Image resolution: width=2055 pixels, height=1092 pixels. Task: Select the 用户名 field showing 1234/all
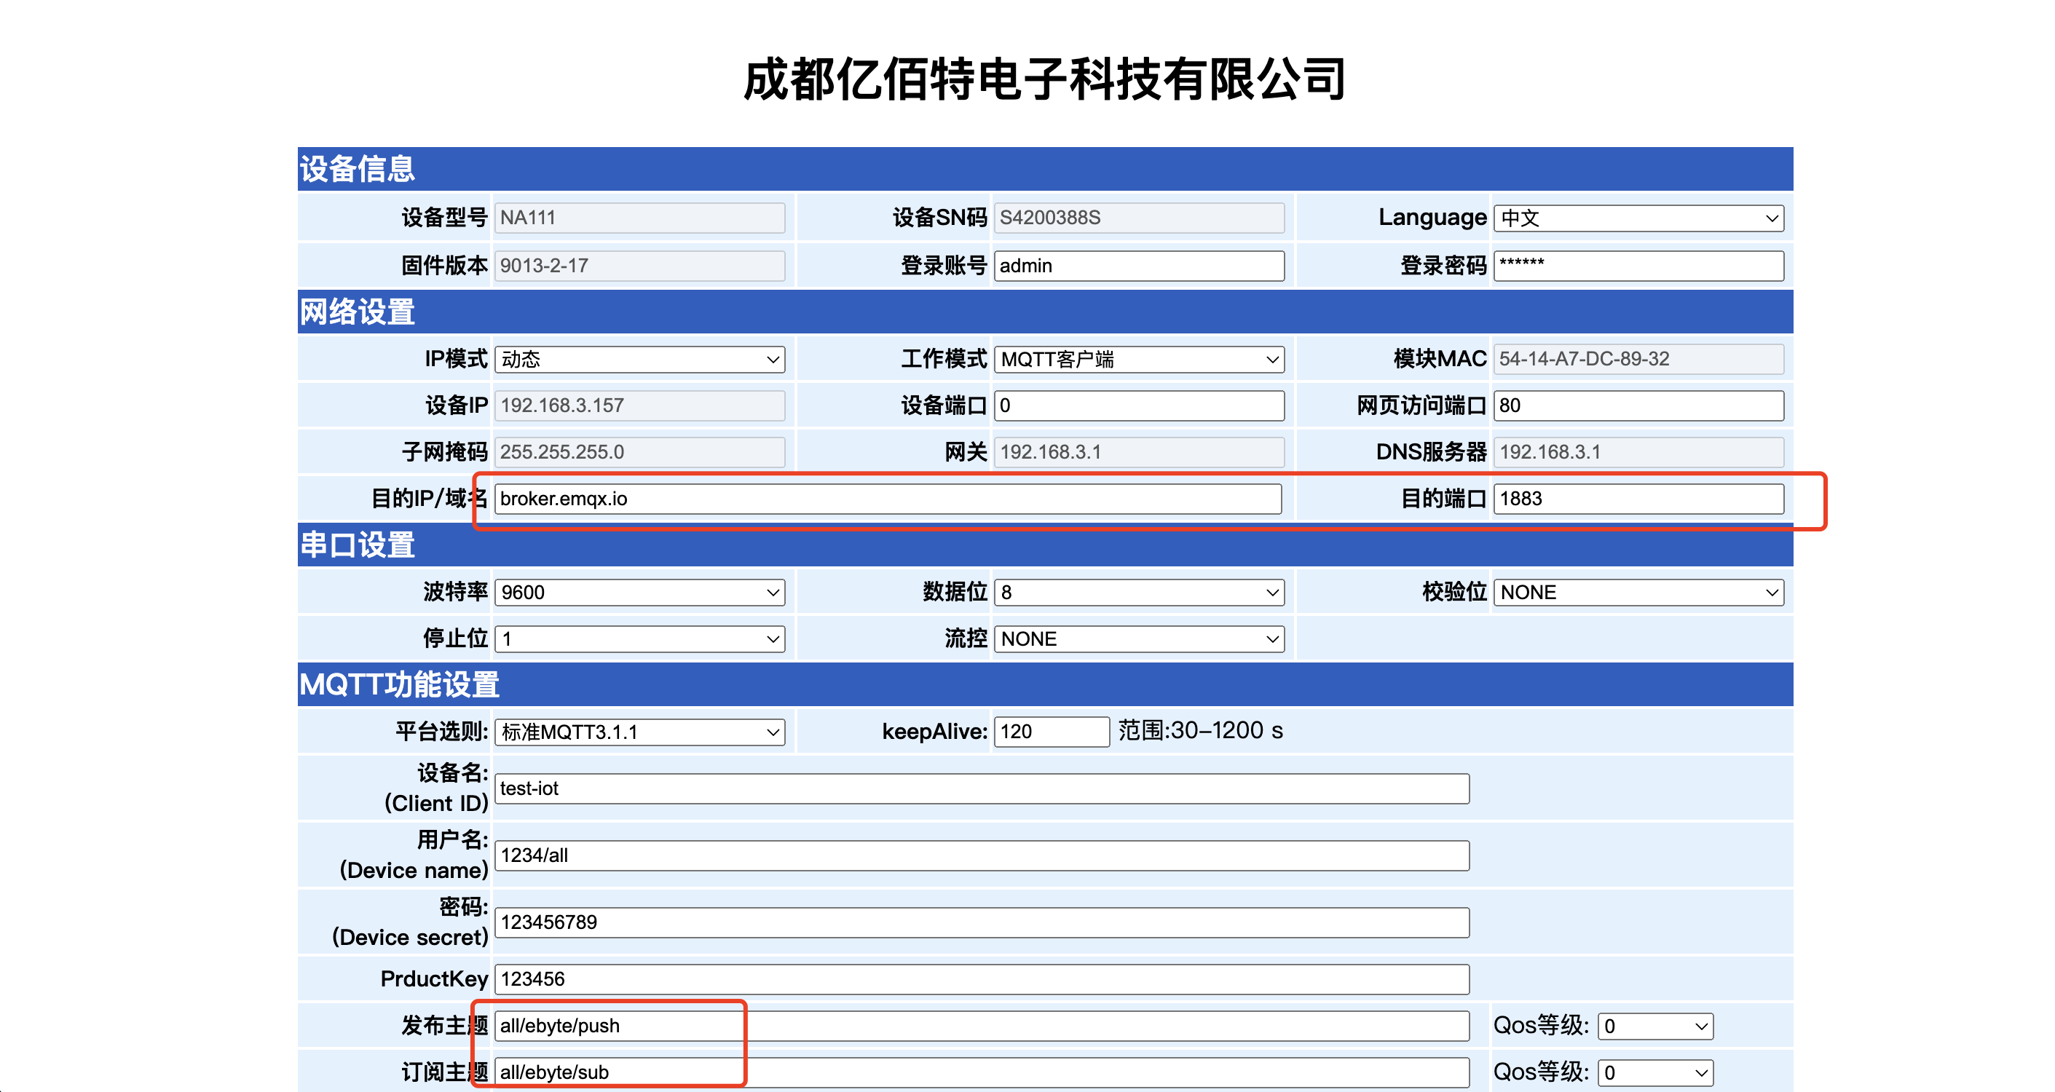pos(981,855)
